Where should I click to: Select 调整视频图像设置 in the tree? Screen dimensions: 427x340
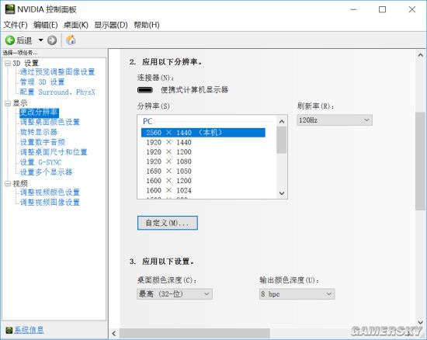[x=50, y=203]
